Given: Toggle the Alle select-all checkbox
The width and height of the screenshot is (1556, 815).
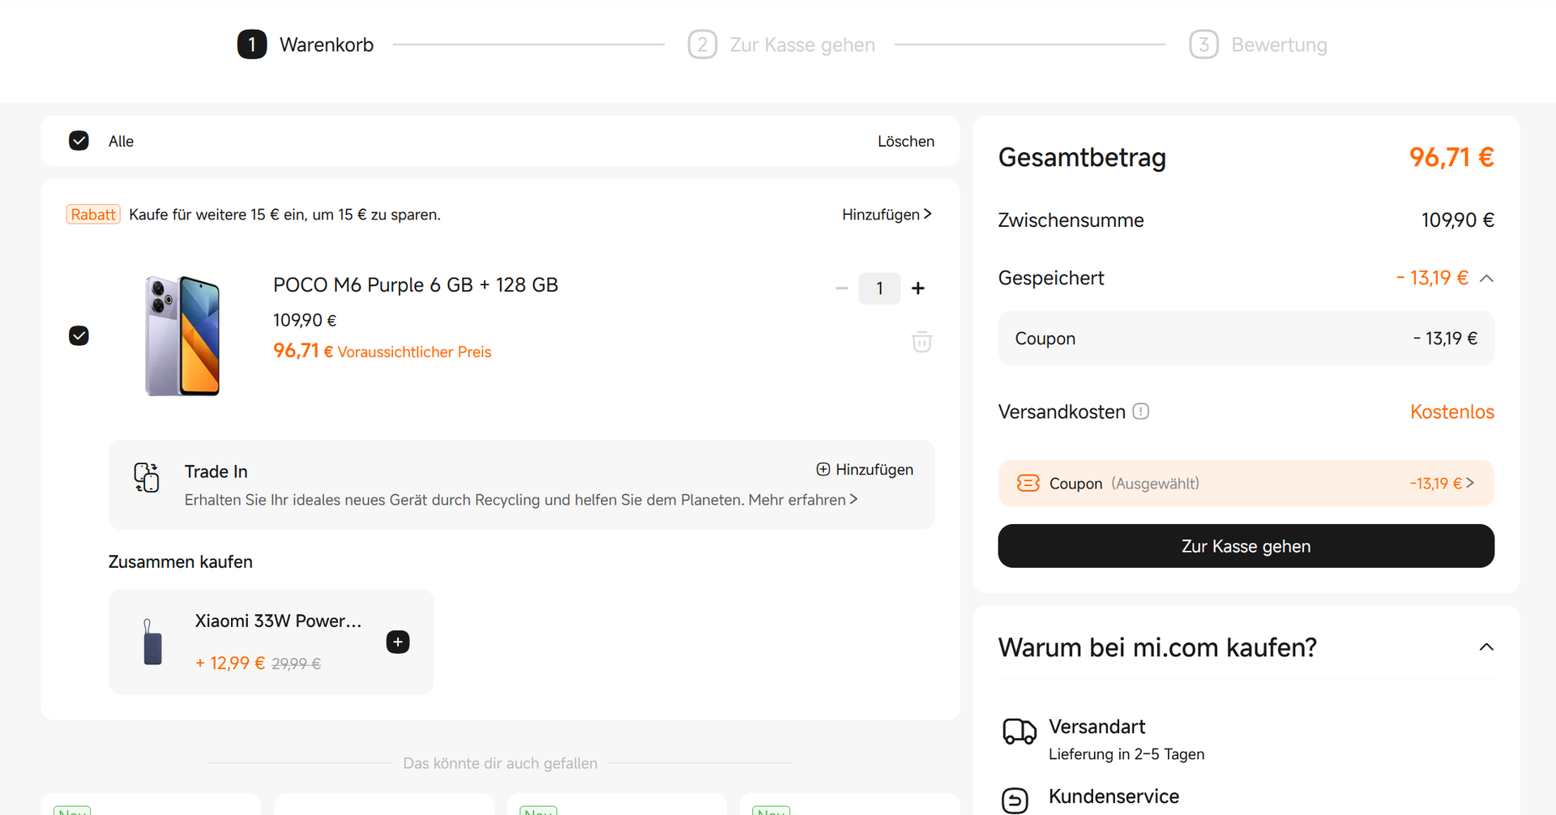Looking at the screenshot, I should (x=79, y=141).
